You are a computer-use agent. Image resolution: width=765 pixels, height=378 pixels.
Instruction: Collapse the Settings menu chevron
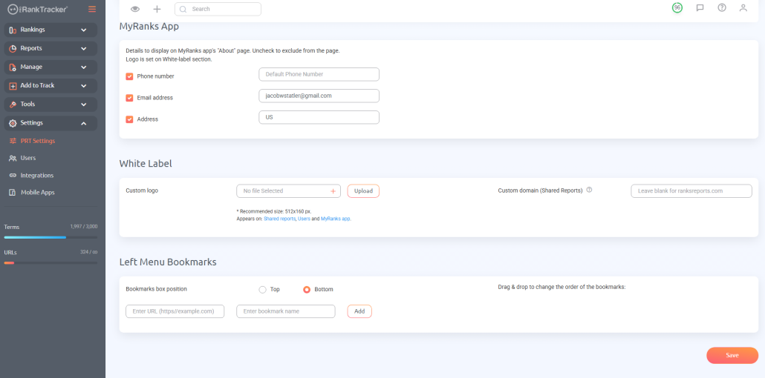[84, 123]
